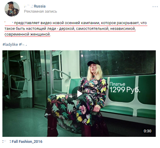The image size is (160, 148).
Task: Open the round community avatar photo
Action: click(12, 9)
